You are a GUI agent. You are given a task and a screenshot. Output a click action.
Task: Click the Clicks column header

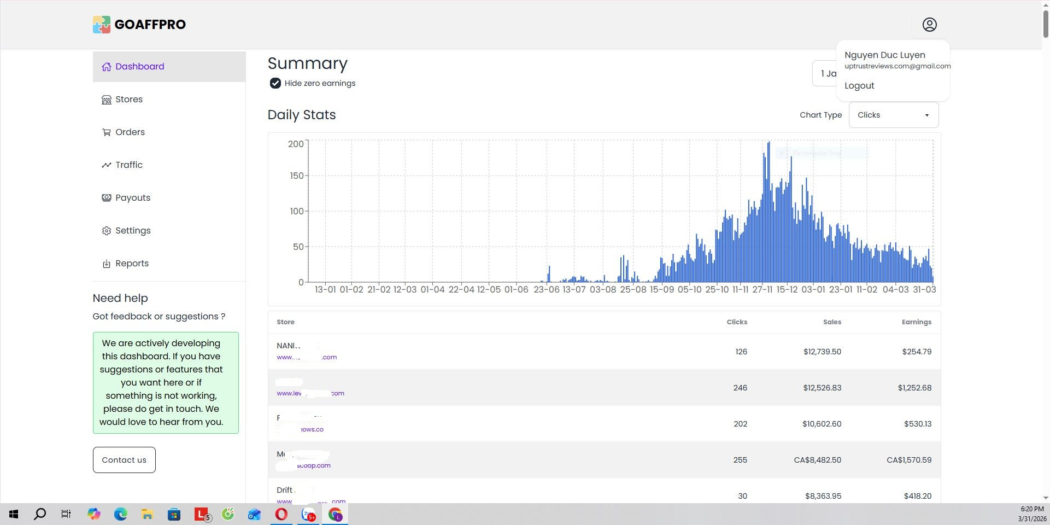point(737,322)
